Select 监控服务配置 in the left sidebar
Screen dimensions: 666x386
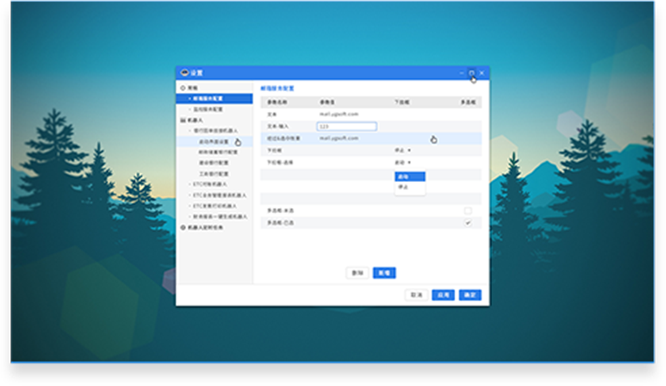pyautogui.click(x=208, y=109)
